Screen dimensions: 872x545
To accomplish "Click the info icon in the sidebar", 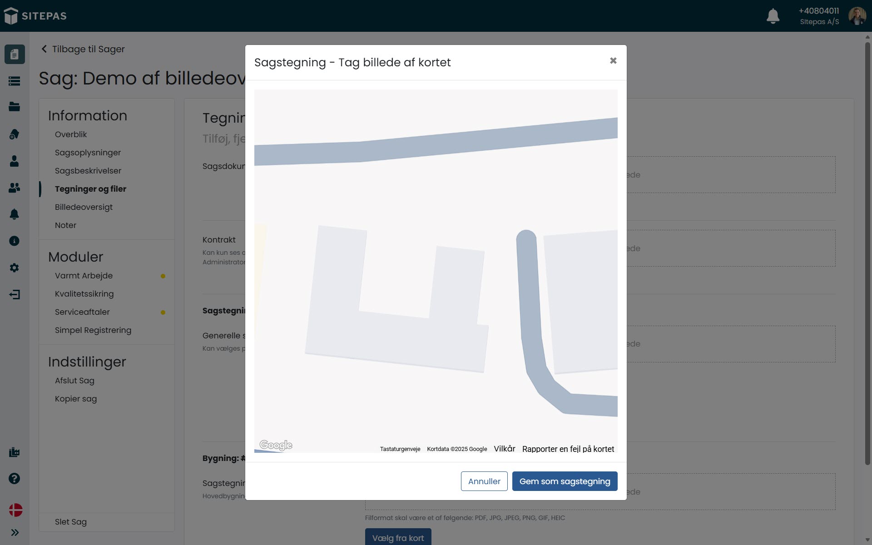I will click(x=15, y=241).
